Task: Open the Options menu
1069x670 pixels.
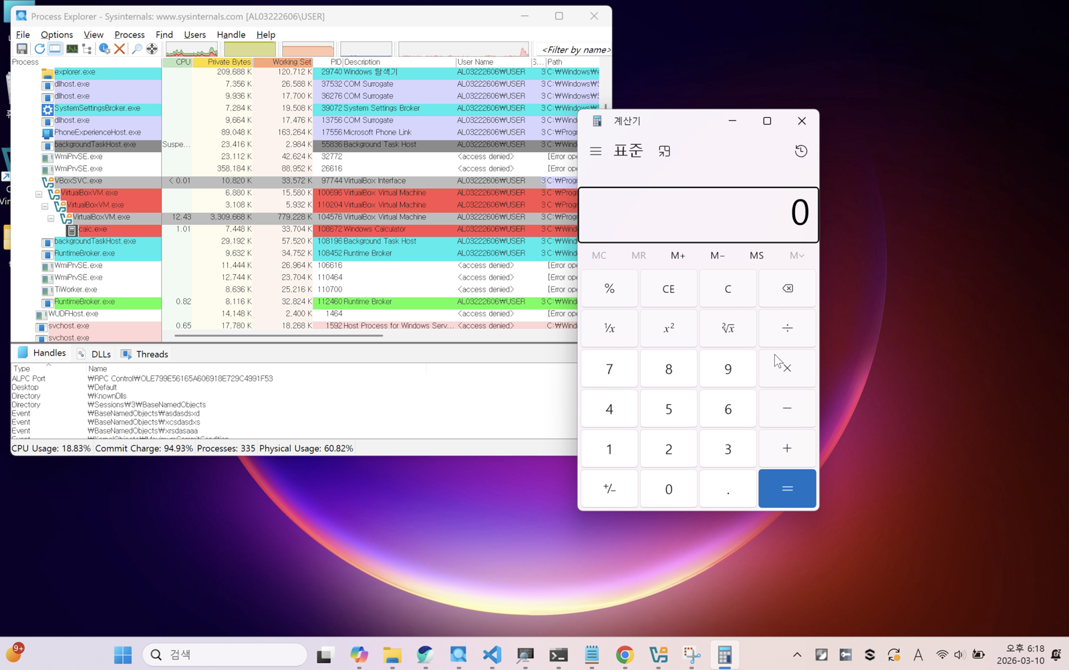Action: coord(57,35)
